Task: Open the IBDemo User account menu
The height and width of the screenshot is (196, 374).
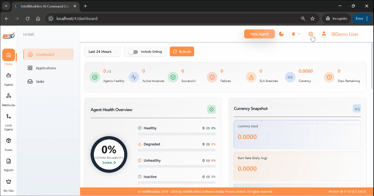Action: (339, 34)
